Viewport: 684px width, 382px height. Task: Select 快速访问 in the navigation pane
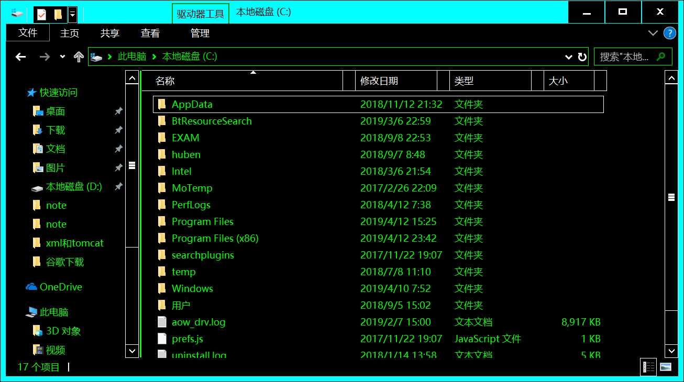pos(52,93)
